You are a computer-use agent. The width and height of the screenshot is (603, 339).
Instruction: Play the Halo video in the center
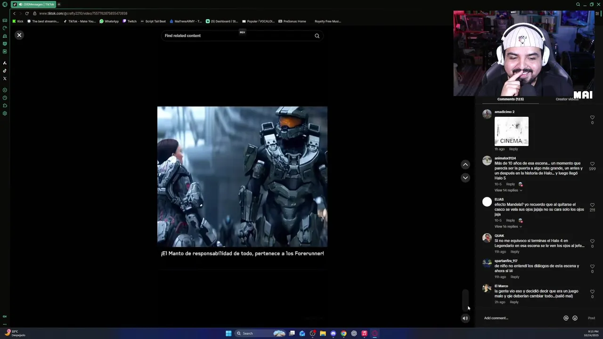click(242, 177)
